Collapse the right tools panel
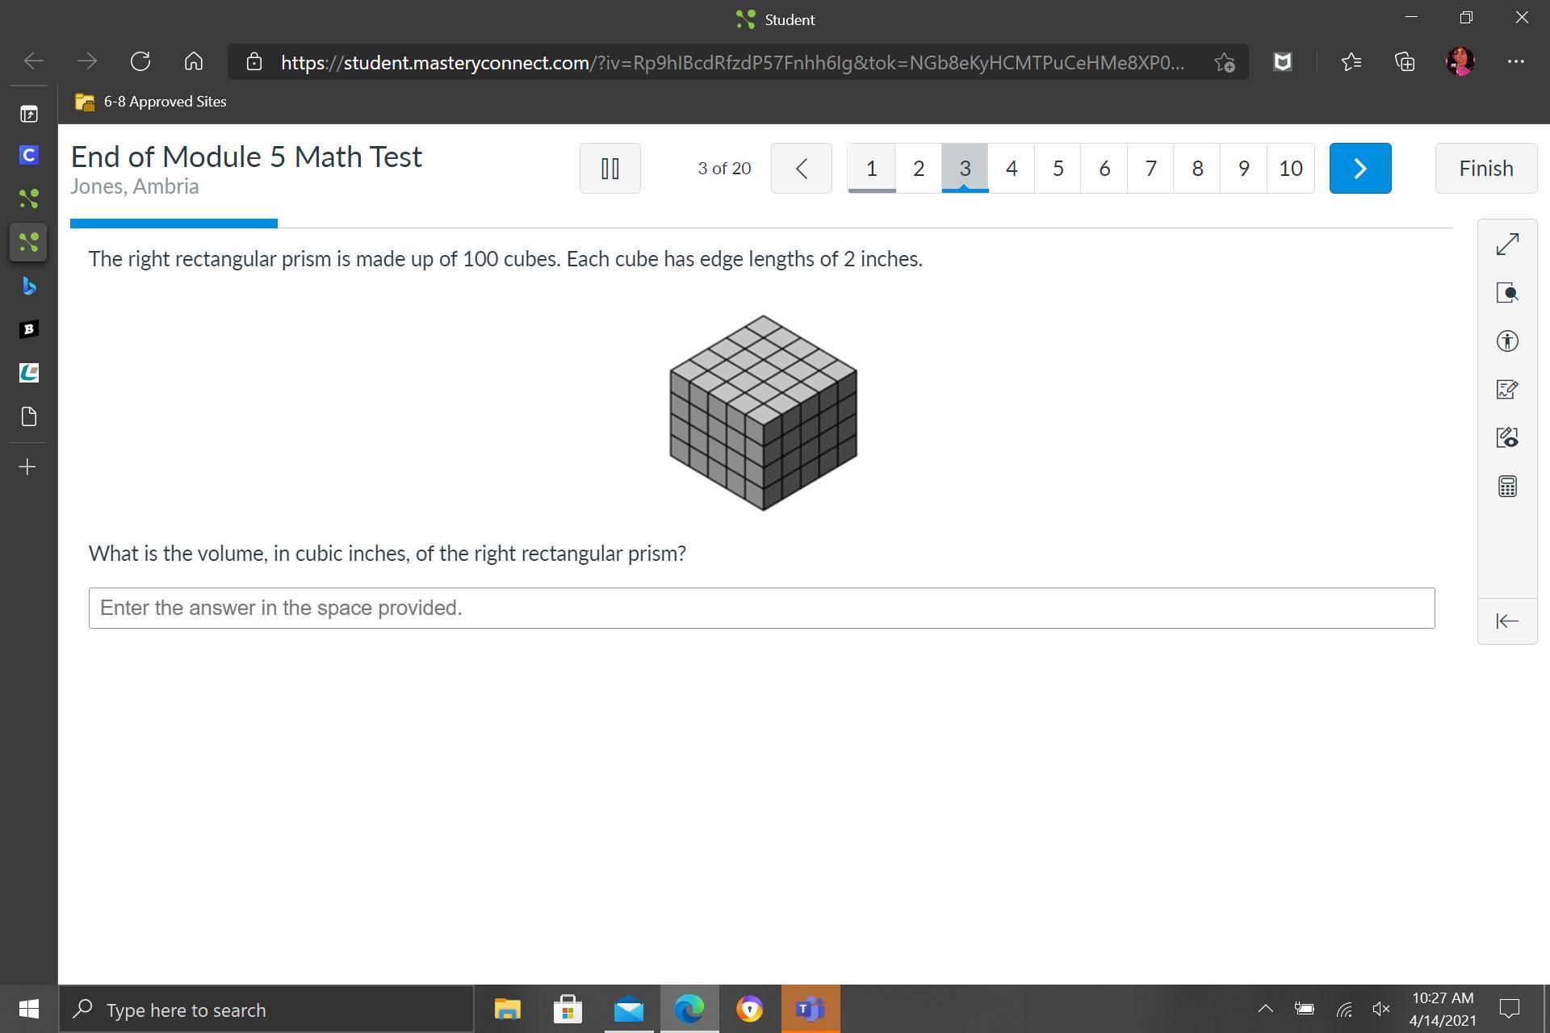 (x=1507, y=621)
